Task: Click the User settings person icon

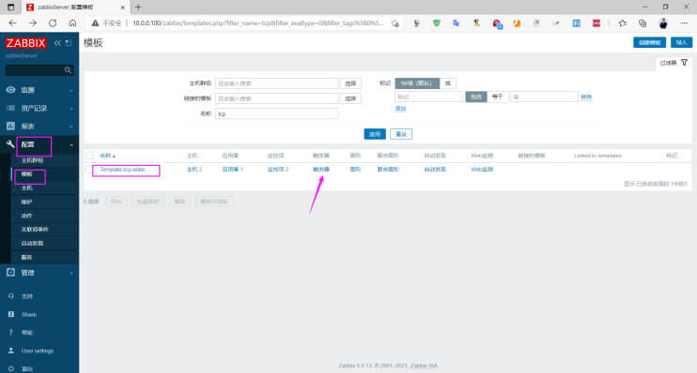Action: point(11,351)
